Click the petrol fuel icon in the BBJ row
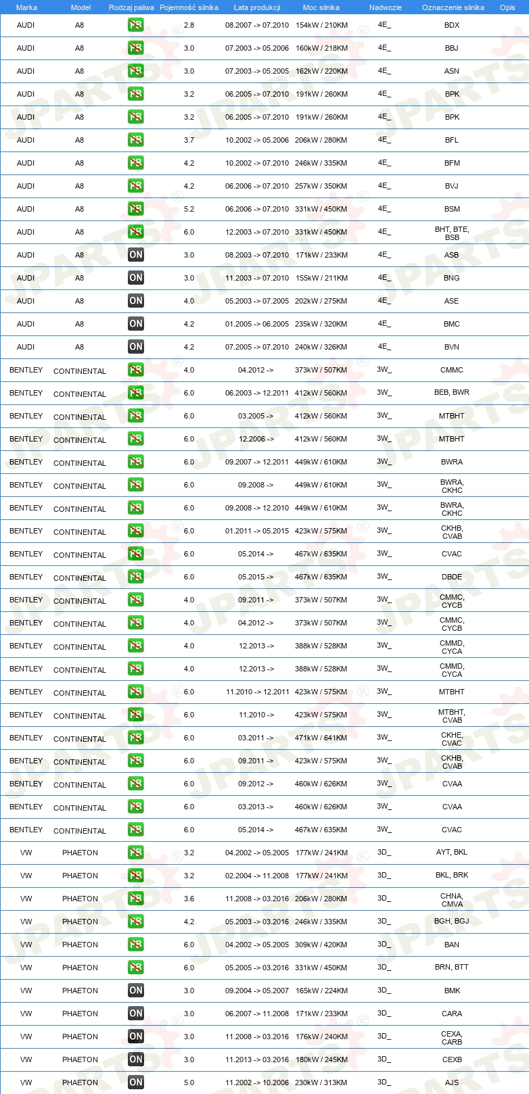The image size is (529, 1094). pos(136,48)
